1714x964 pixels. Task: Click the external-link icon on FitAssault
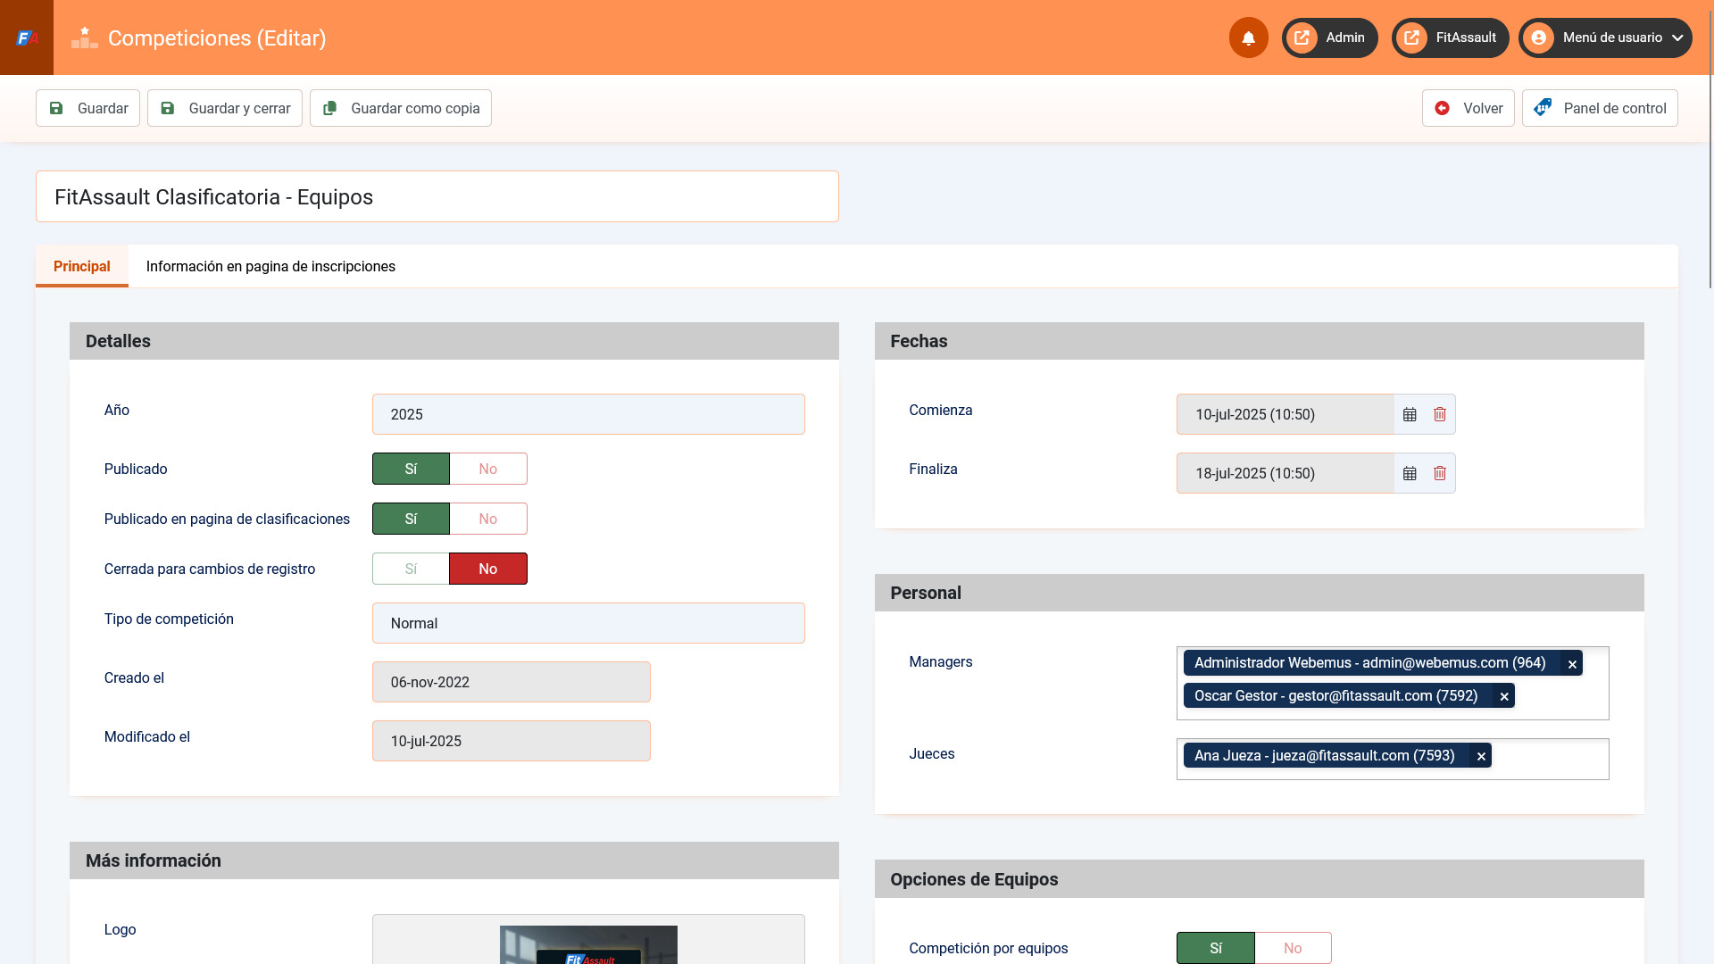click(x=1412, y=37)
